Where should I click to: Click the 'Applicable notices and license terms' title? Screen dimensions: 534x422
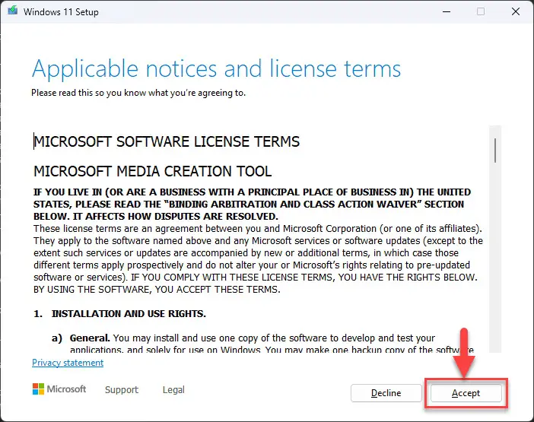[216, 69]
